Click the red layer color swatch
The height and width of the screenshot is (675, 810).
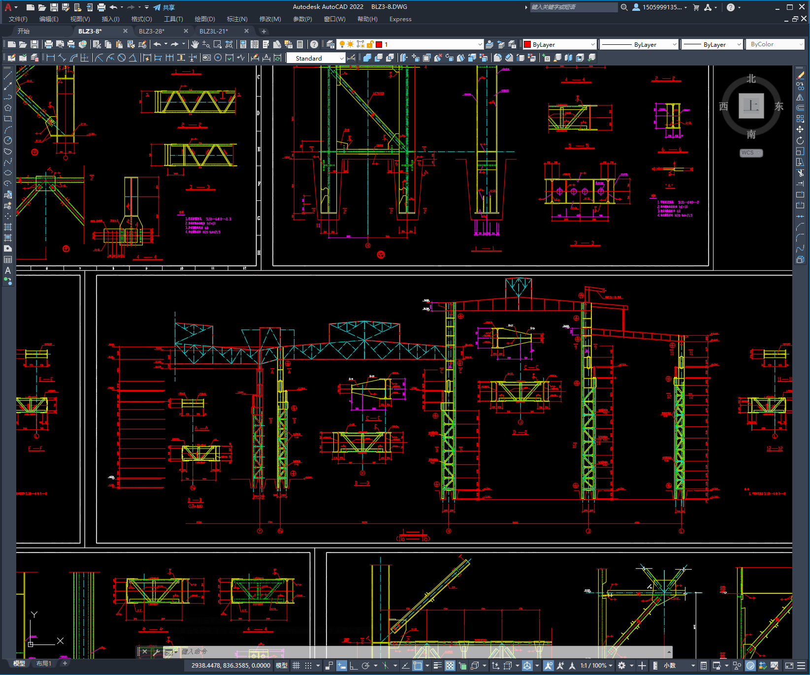pos(379,44)
